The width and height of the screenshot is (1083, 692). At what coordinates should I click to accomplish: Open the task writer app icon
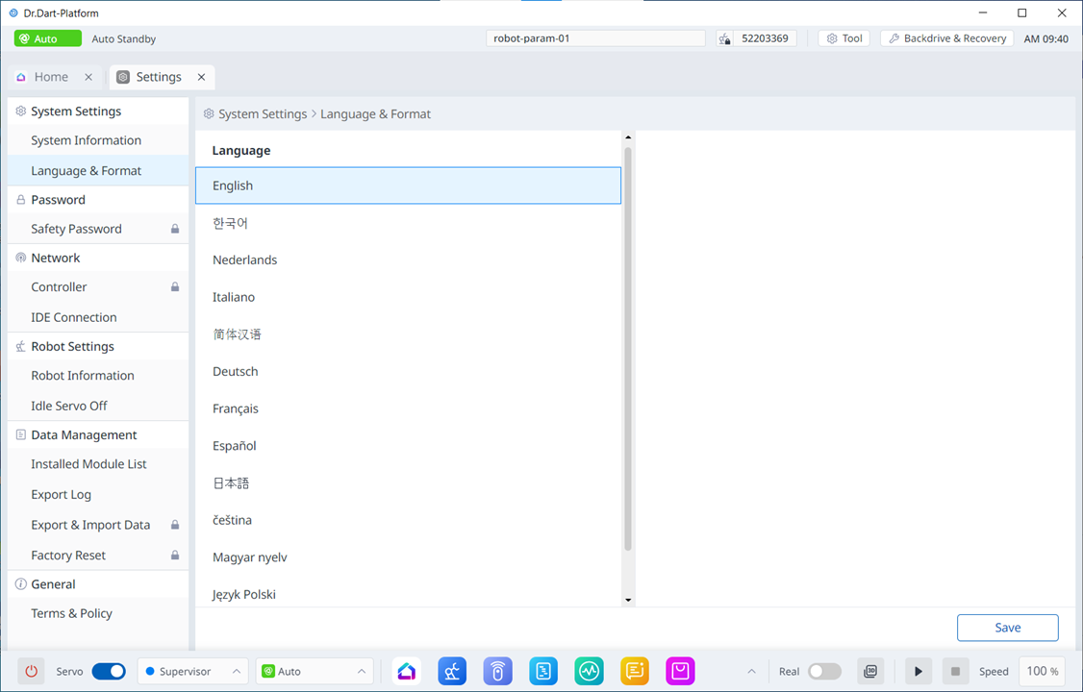[x=542, y=671]
